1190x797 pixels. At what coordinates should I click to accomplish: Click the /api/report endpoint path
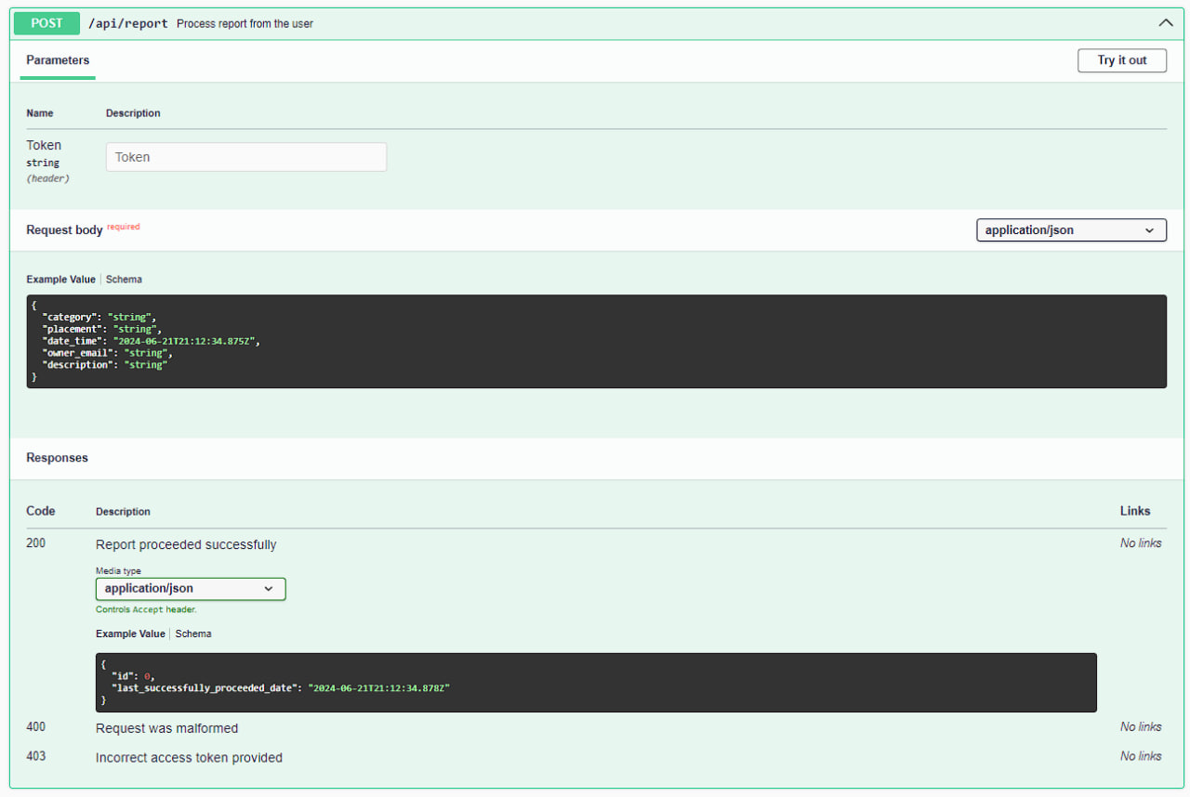point(127,24)
